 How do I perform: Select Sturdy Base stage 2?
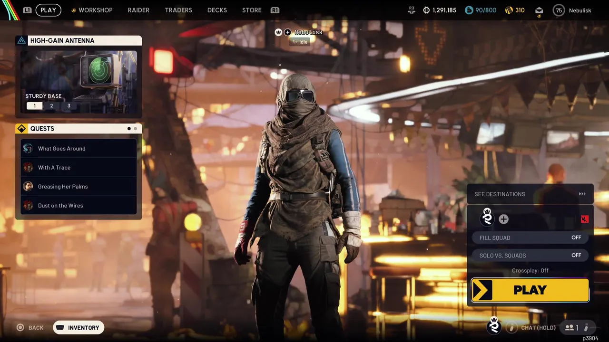coord(51,105)
